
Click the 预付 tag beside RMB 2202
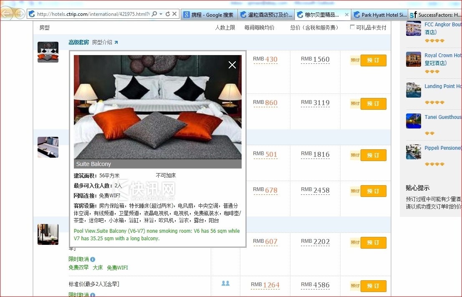tap(355, 242)
